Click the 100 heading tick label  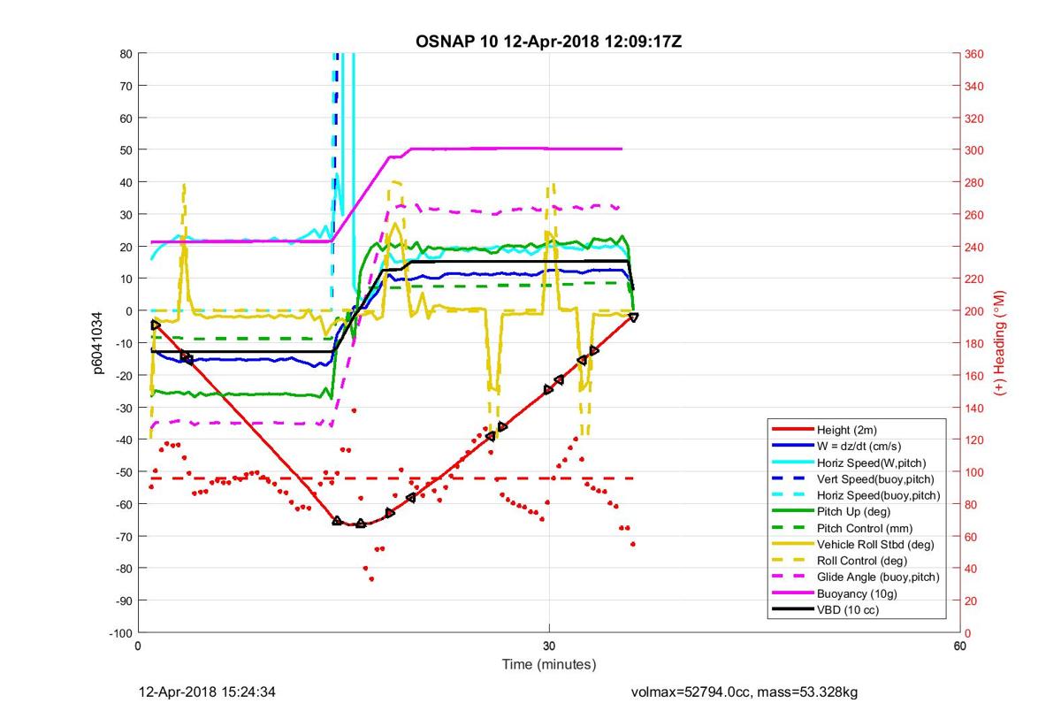[975, 472]
